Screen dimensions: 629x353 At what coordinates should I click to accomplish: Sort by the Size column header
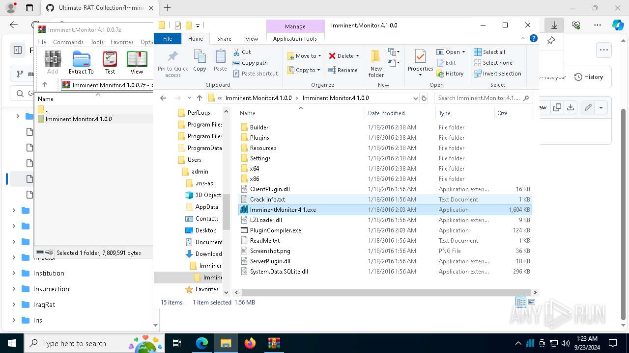(x=513, y=113)
